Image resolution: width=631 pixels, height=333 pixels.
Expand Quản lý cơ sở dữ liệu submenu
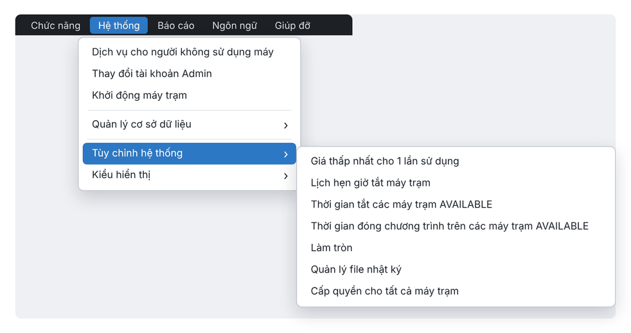click(189, 125)
